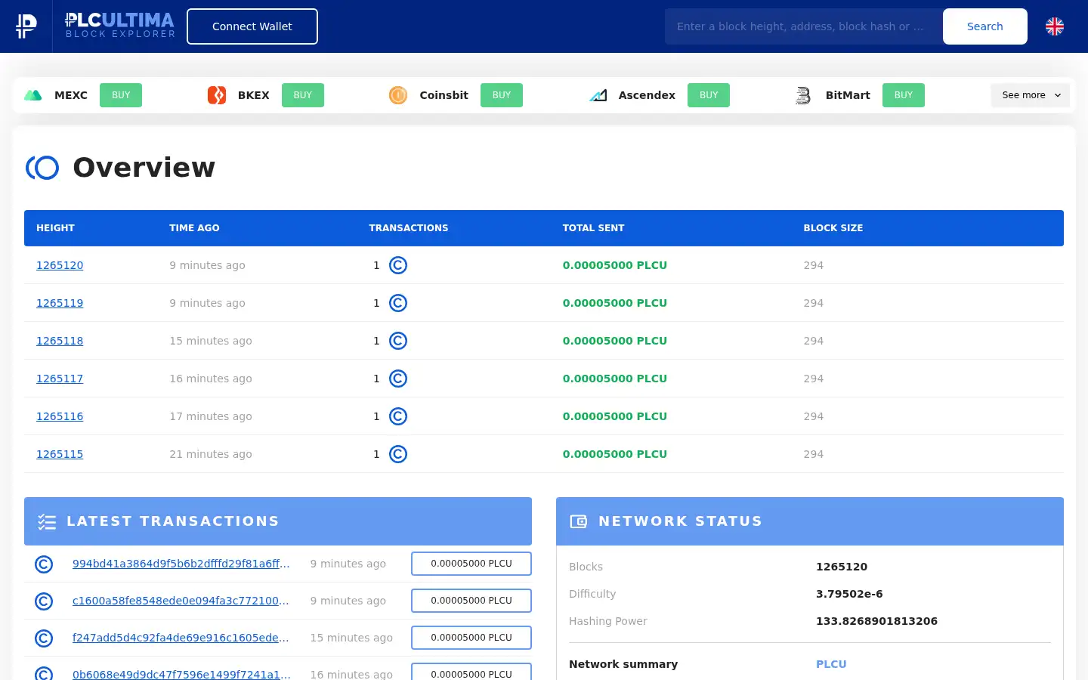
Task: Open block 1265118
Action: [x=60, y=341]
